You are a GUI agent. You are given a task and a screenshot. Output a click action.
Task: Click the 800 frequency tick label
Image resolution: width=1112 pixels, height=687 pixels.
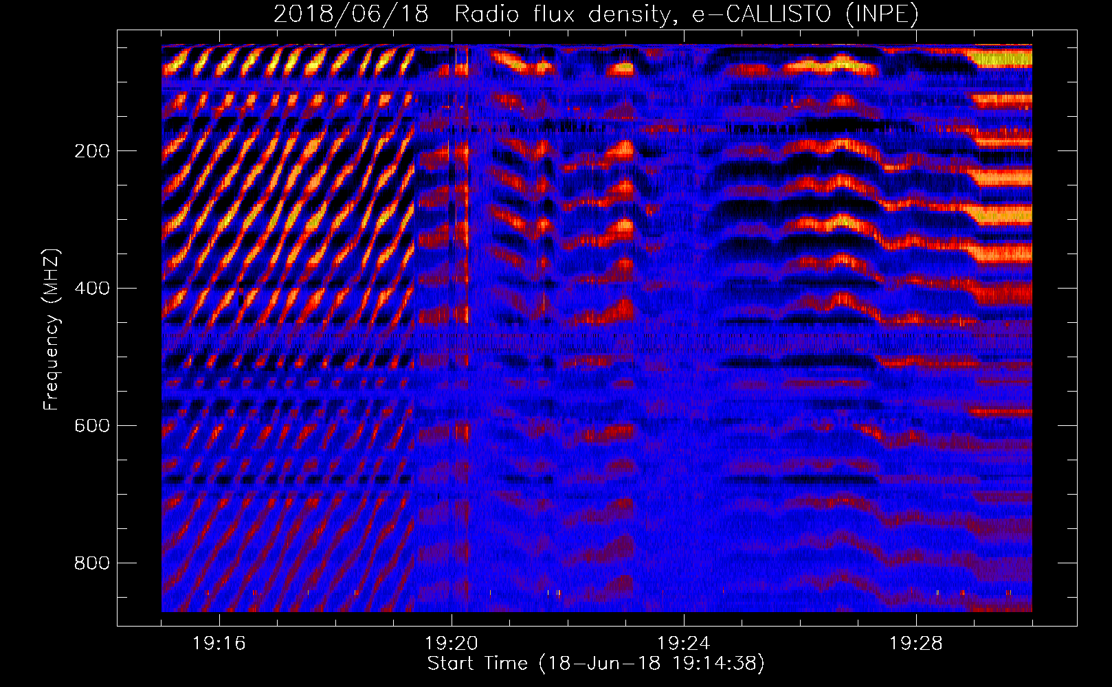pyautogui.click(x=92, y=563)
